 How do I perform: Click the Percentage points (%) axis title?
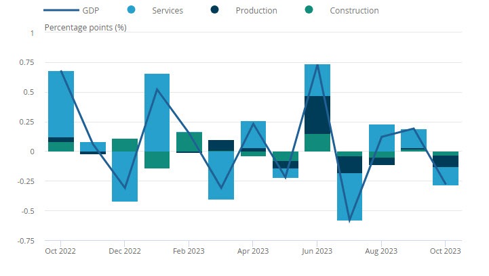(85, 28)
